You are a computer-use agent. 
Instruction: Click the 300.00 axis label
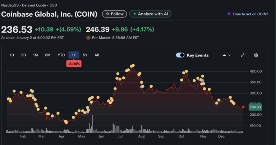point(256,93)
